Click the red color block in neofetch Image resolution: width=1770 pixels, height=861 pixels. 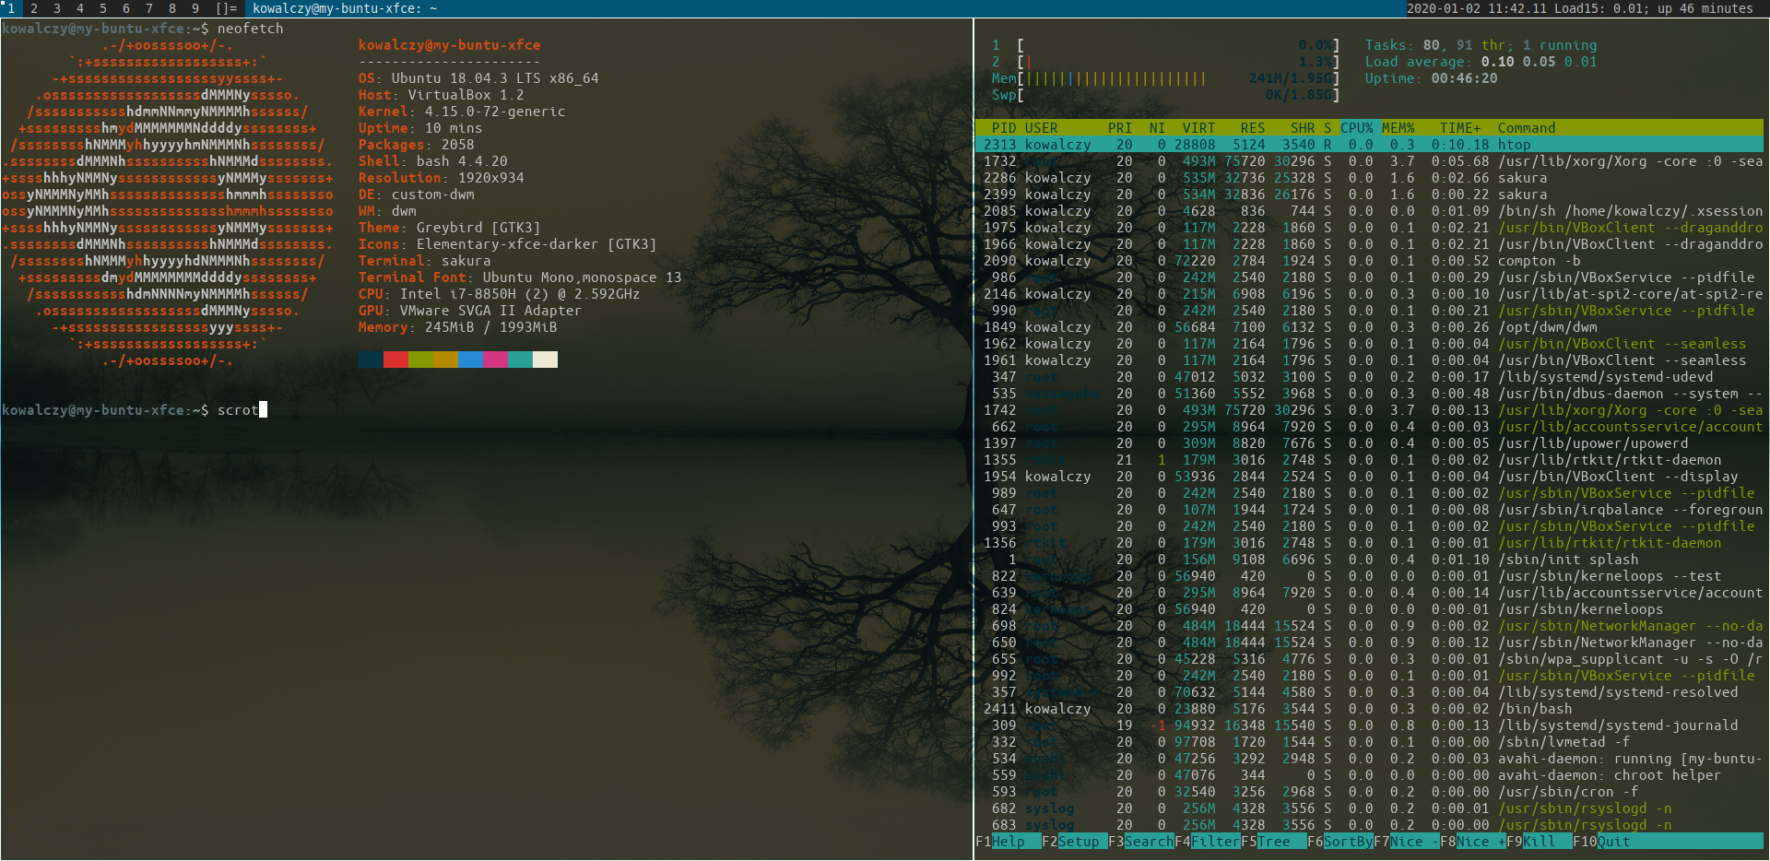pos(395,360)
